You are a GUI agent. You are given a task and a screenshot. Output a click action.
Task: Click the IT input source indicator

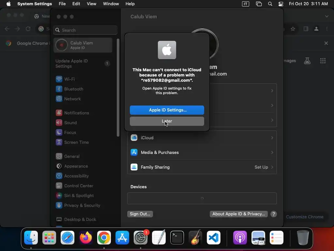tap(245, 4)
